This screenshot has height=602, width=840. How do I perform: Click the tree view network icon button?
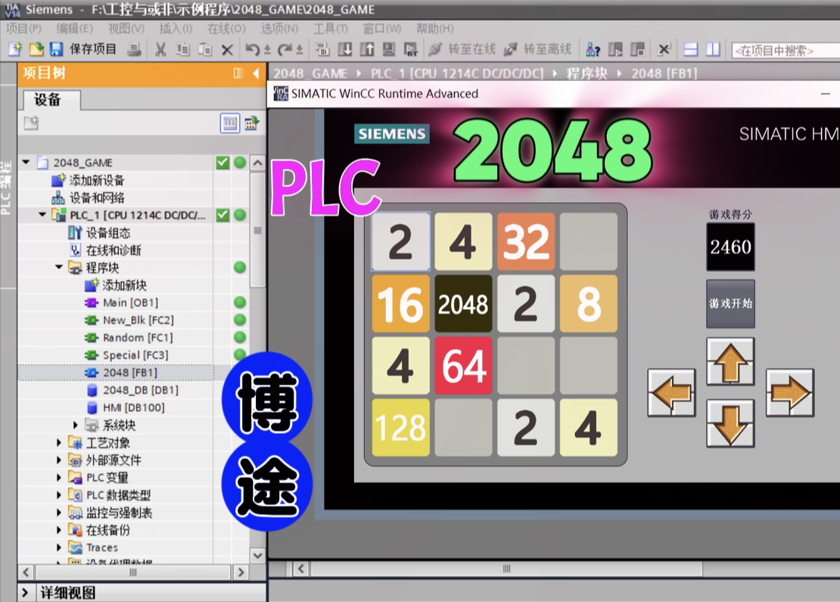252,123
